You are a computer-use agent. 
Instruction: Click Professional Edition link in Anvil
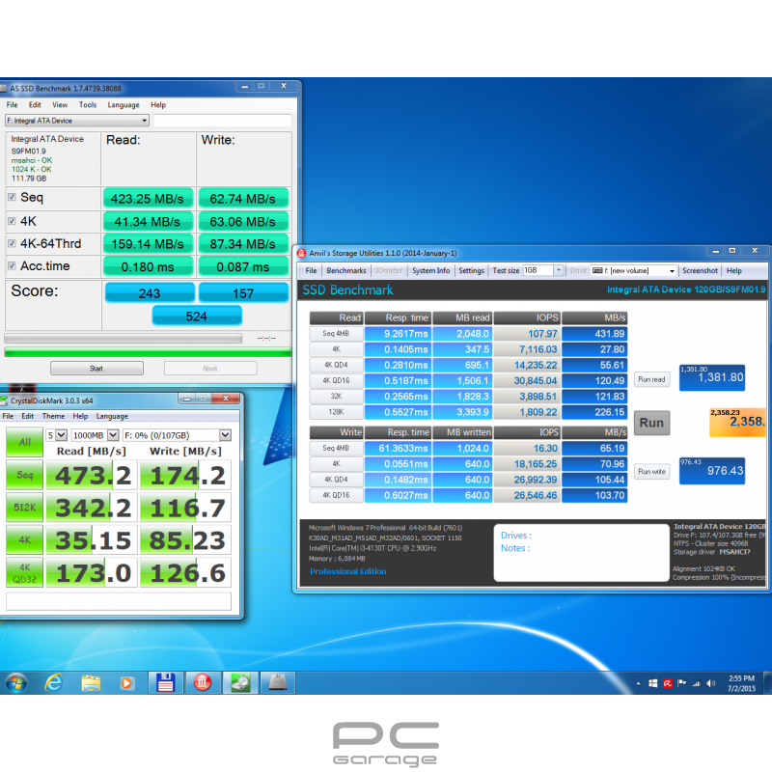(x=347, y=571)
